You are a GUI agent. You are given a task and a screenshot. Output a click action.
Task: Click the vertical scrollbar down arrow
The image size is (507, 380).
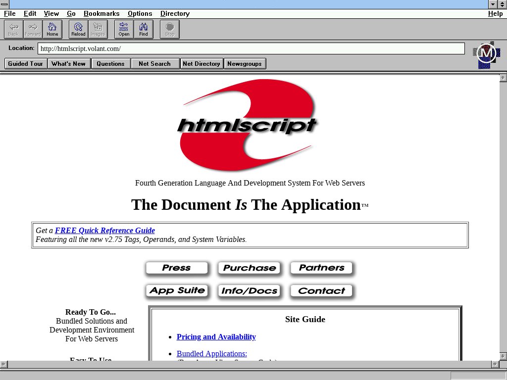pyautogui.click(x=503, y=356)
